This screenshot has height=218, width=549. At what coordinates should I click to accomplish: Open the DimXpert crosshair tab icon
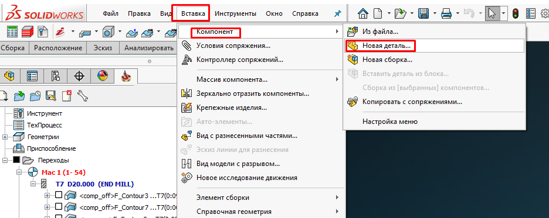(80, 75)
